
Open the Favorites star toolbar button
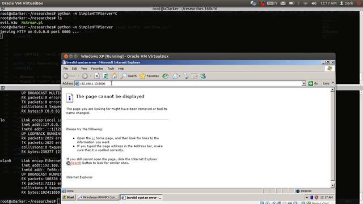tap(149, 76)
